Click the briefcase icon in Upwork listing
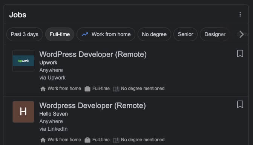Image resolution: width=253 pixels, height=145 pixels. pos(87,89)
